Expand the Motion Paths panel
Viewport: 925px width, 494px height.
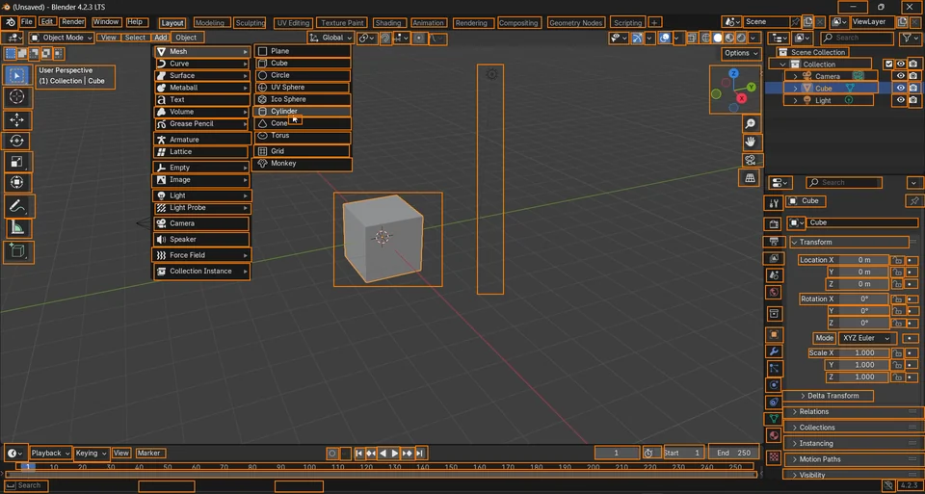click(854, 459)
